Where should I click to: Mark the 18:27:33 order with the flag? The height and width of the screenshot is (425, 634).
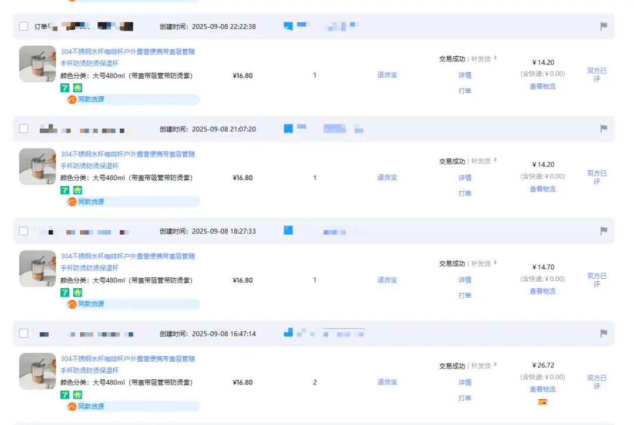[603, 231]
